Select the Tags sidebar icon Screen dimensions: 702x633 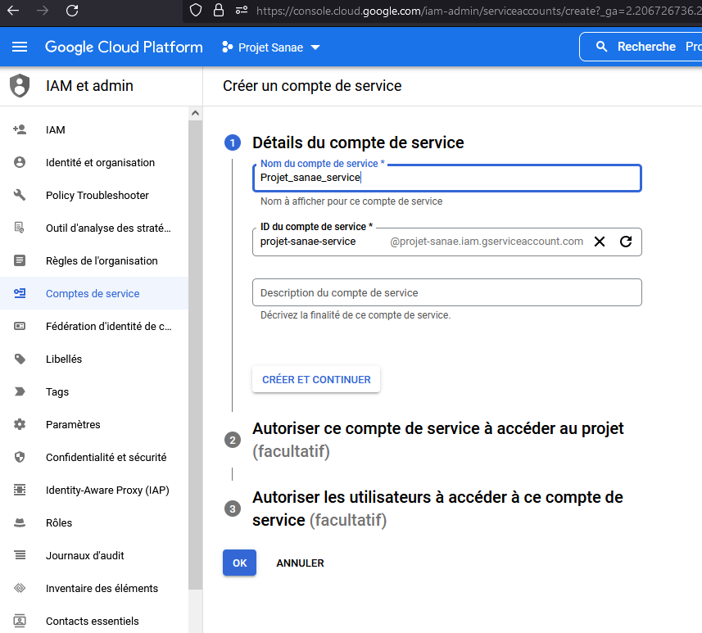[19, 391]
